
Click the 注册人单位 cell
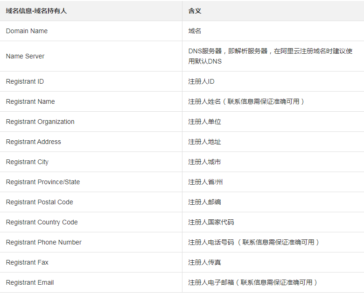pyautogui.click(x=204, y=122)
